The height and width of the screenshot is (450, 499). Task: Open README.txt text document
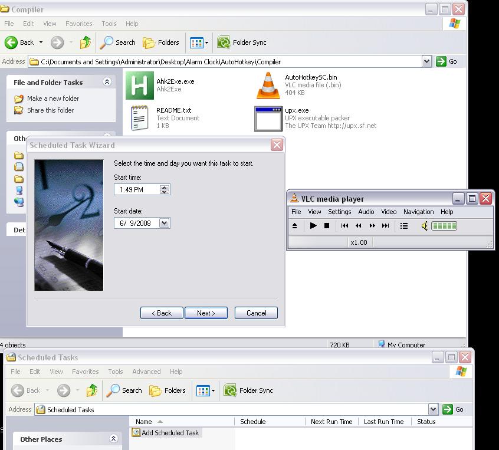coord(139,118)
